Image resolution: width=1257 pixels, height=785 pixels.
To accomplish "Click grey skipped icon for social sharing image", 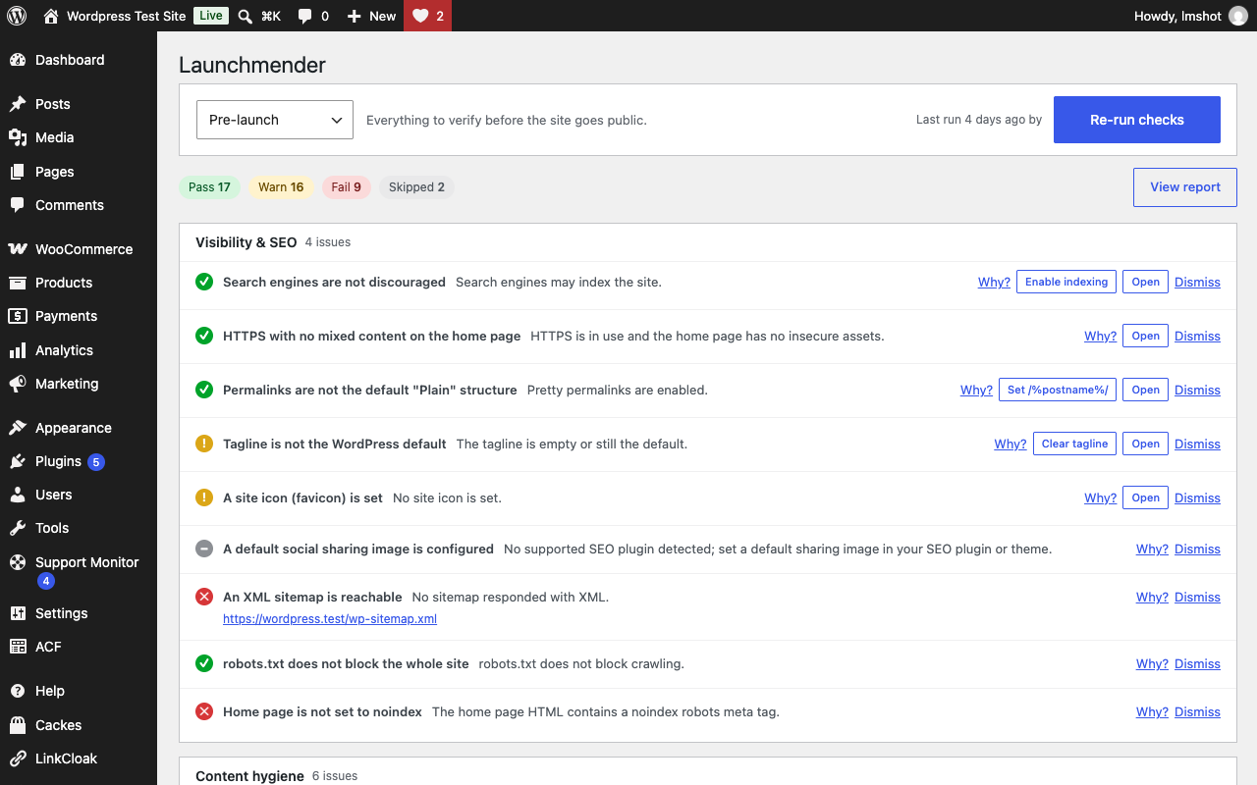I will [x=204, y=549].
